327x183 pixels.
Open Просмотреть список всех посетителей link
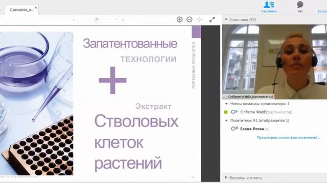(288, 137)
